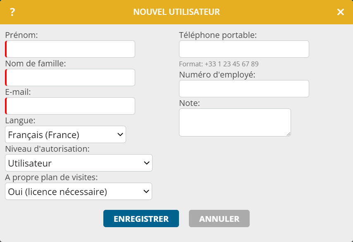353x242 pixels.
Task: Save the user with the Enregistrer button
Action: coord(141,219)
